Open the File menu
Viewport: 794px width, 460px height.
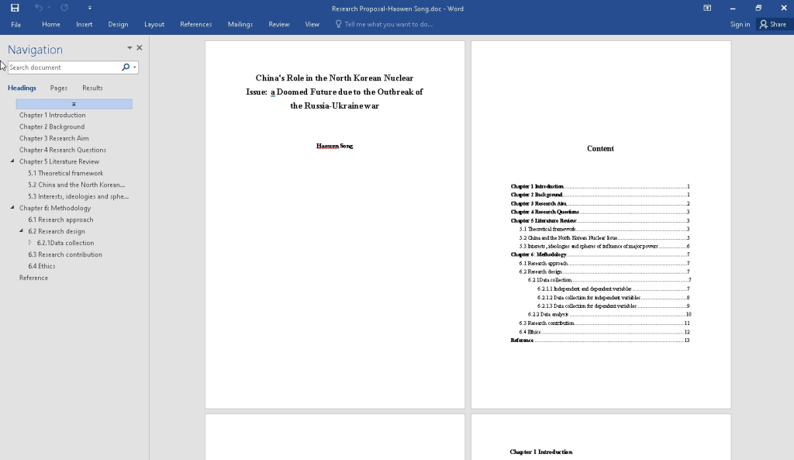coord(16,24)
